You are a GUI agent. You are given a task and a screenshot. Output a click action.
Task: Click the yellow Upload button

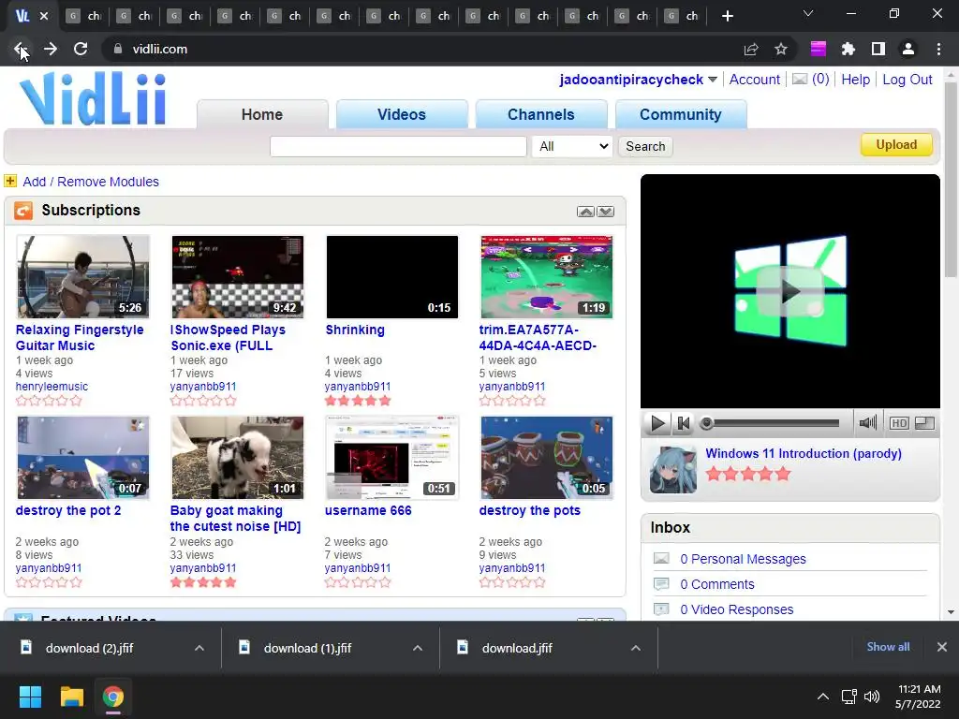pyautogui.click(x=896, y=145)
